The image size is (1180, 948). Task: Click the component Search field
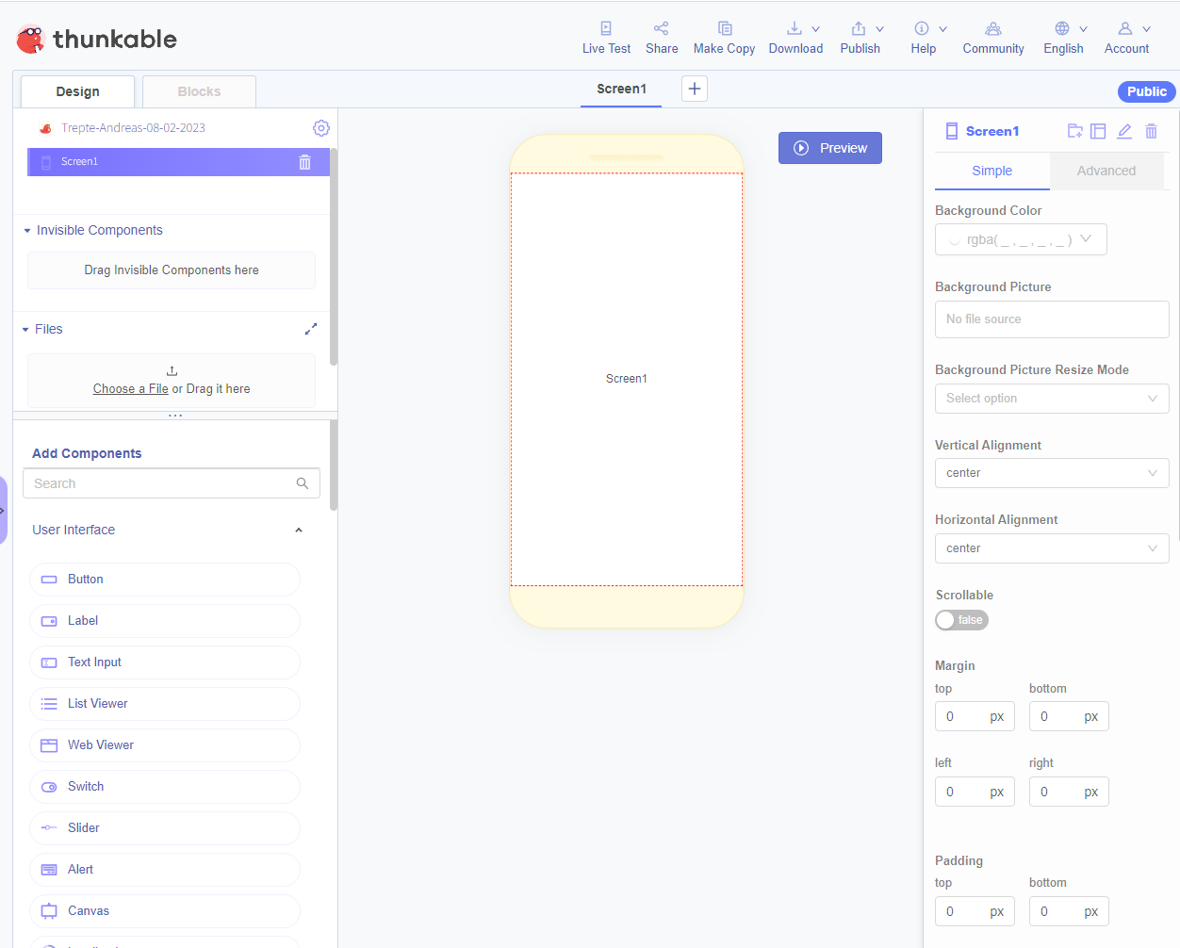pos(172,483)
